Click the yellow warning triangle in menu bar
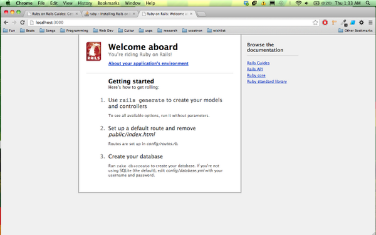This screenshot has width=376, height=235. click(x=263, y=3)
